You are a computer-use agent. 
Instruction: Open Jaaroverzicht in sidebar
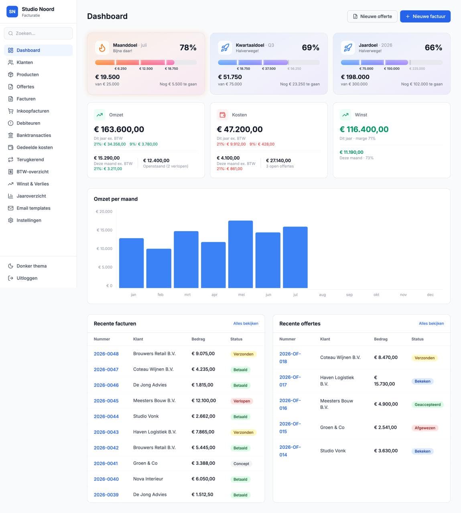pyautogui.click(x=39, y=196)
